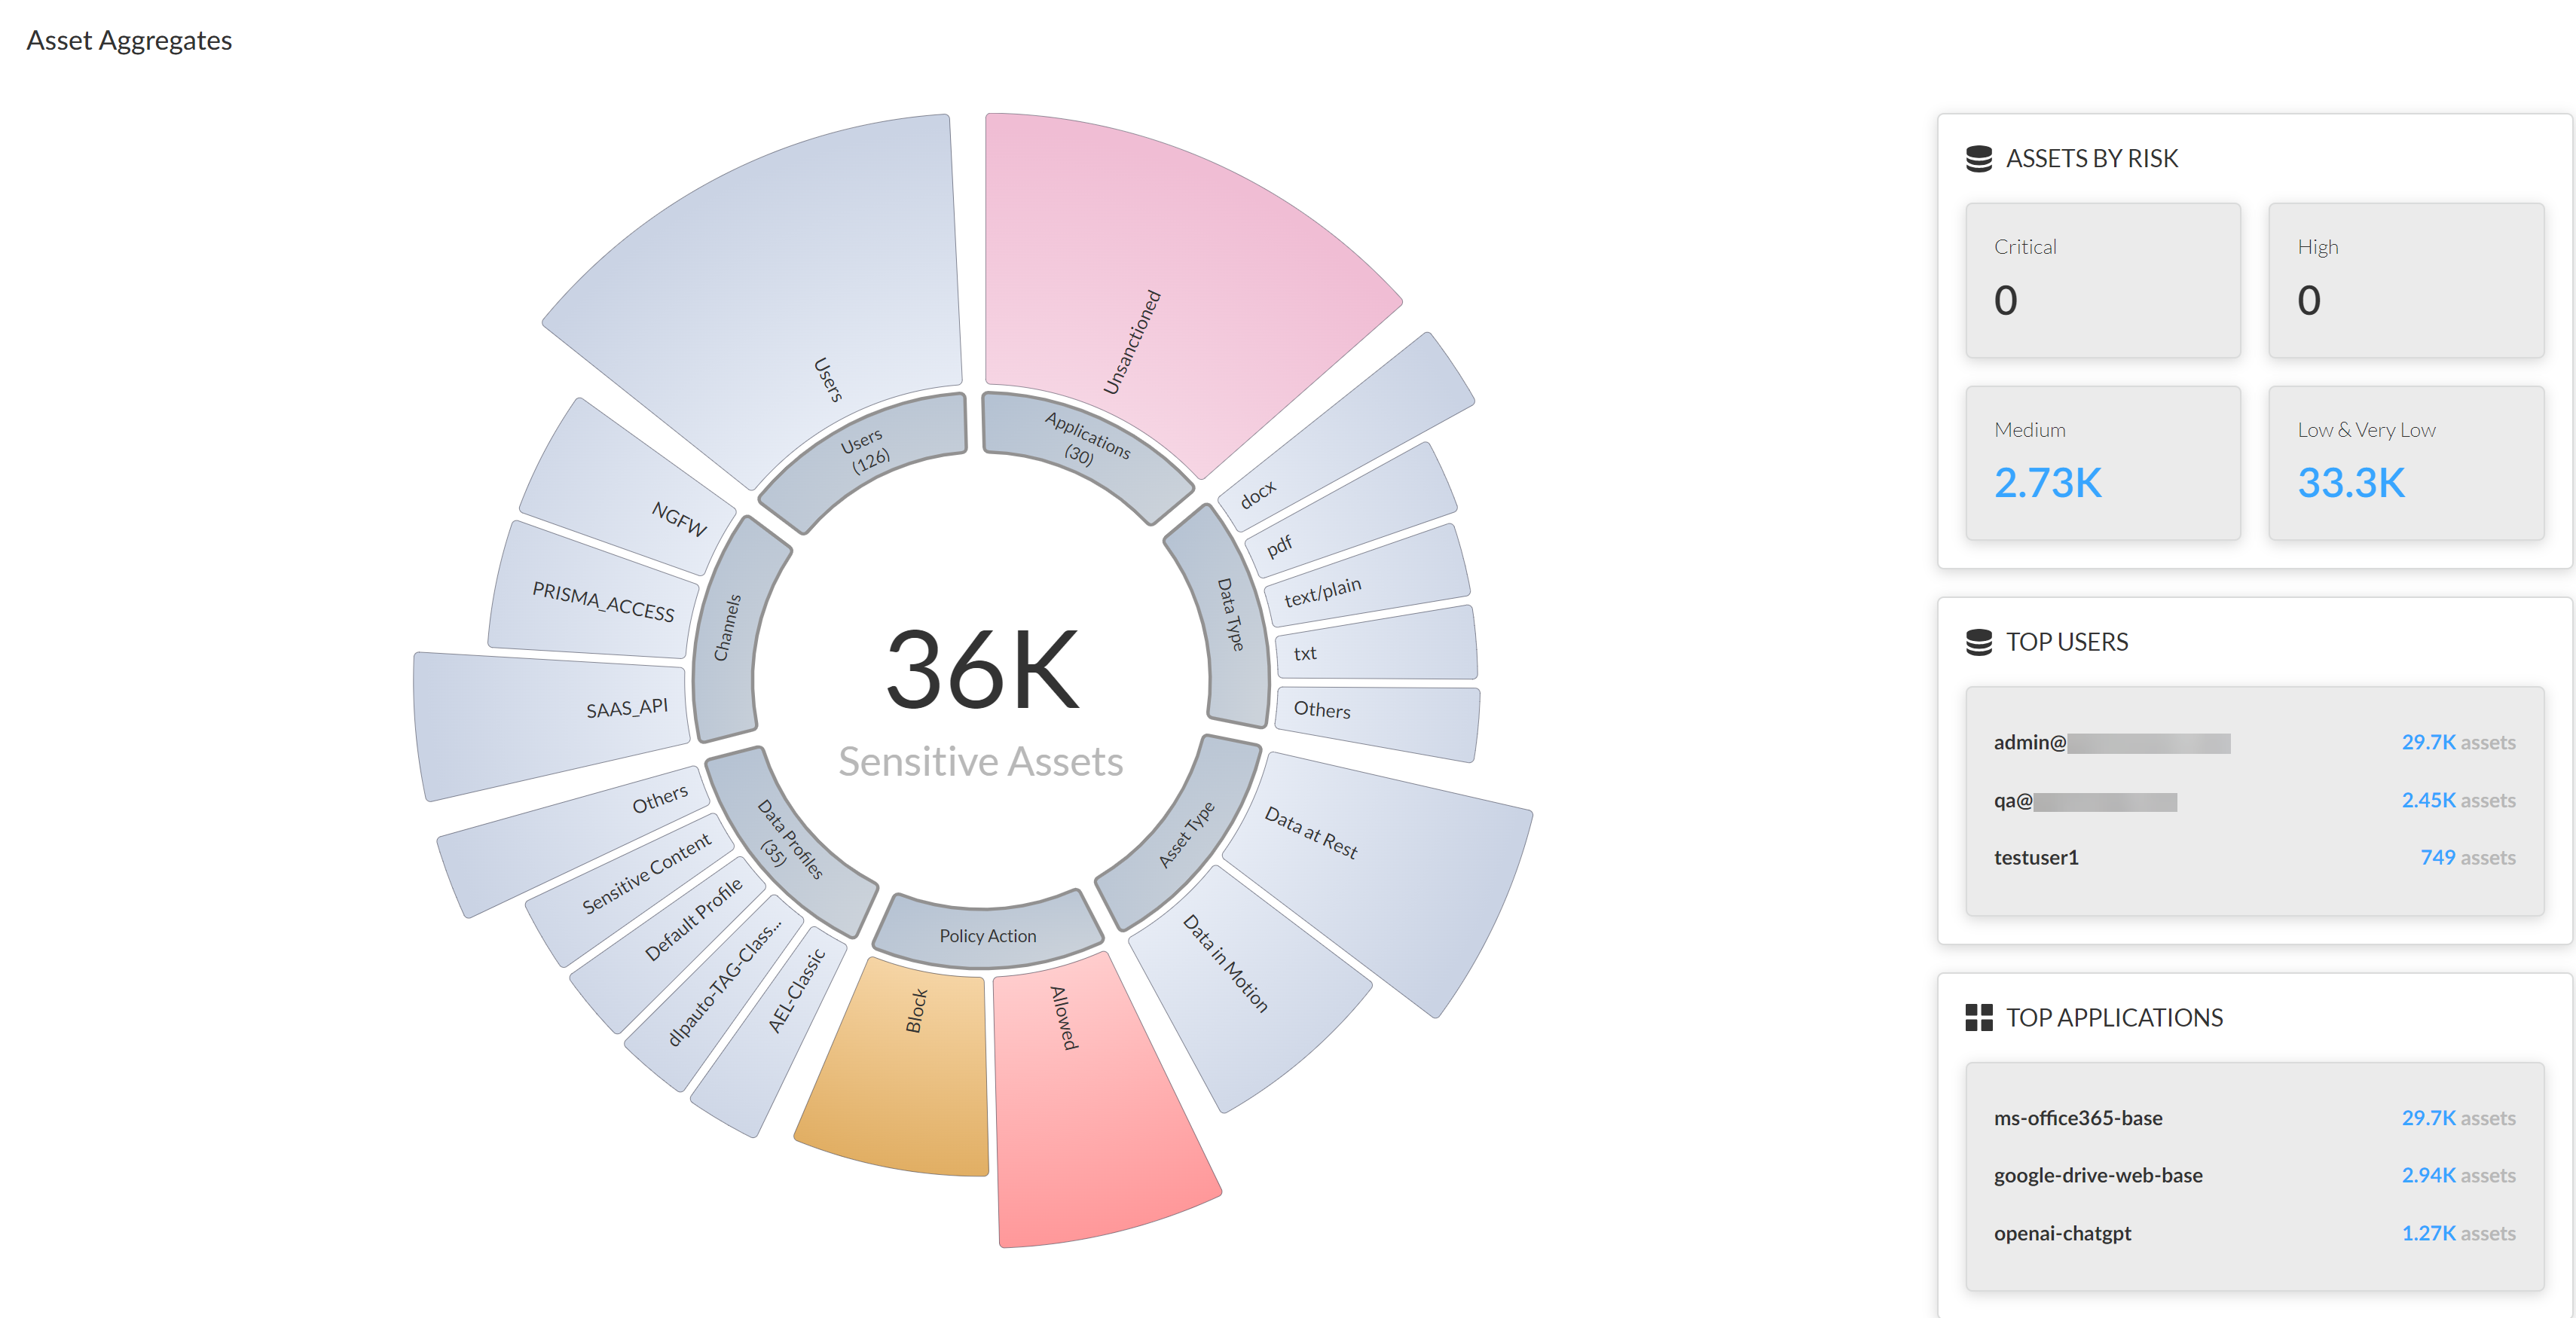Open the Low & Very Low 33.3K count
This screenshot has height=1318, width=2576.
(x=2350, y=484)
